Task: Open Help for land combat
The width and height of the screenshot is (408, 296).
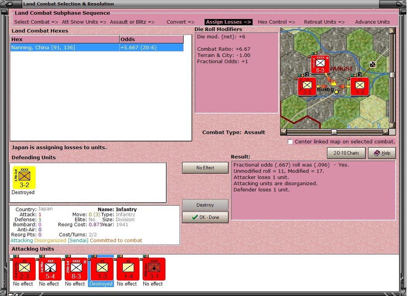Action: 382,153
